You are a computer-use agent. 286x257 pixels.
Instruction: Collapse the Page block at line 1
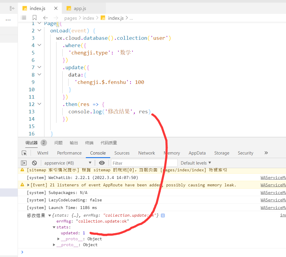coord(39,23)
